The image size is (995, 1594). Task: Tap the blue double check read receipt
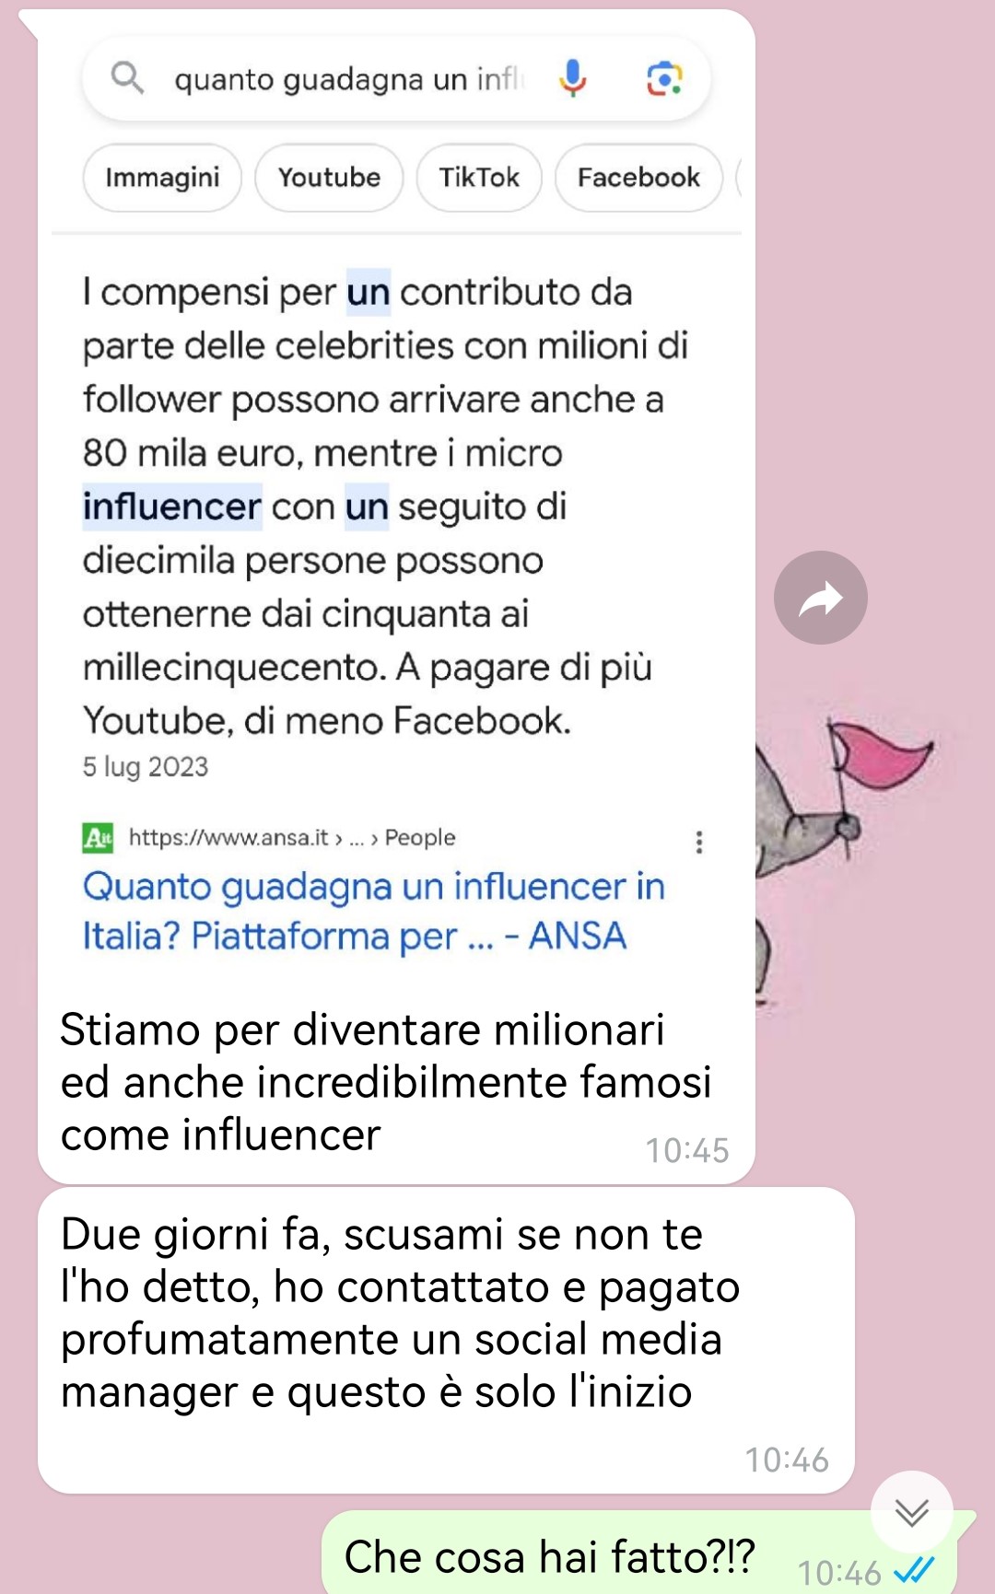[x=915, y=1569]
